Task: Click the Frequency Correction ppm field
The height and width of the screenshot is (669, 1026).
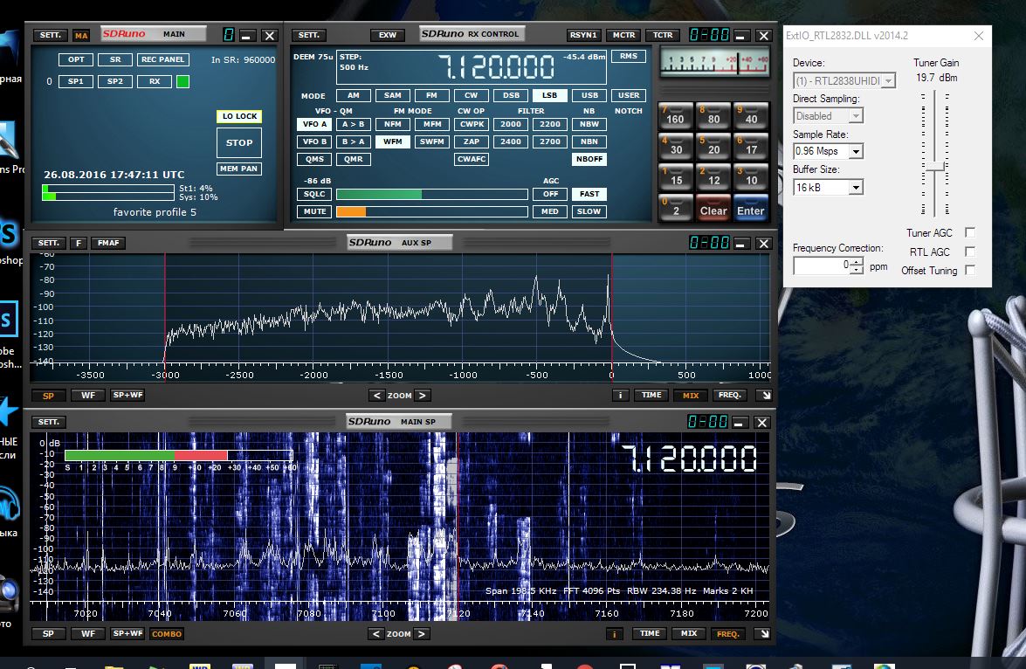Action: tap(822, 266)
